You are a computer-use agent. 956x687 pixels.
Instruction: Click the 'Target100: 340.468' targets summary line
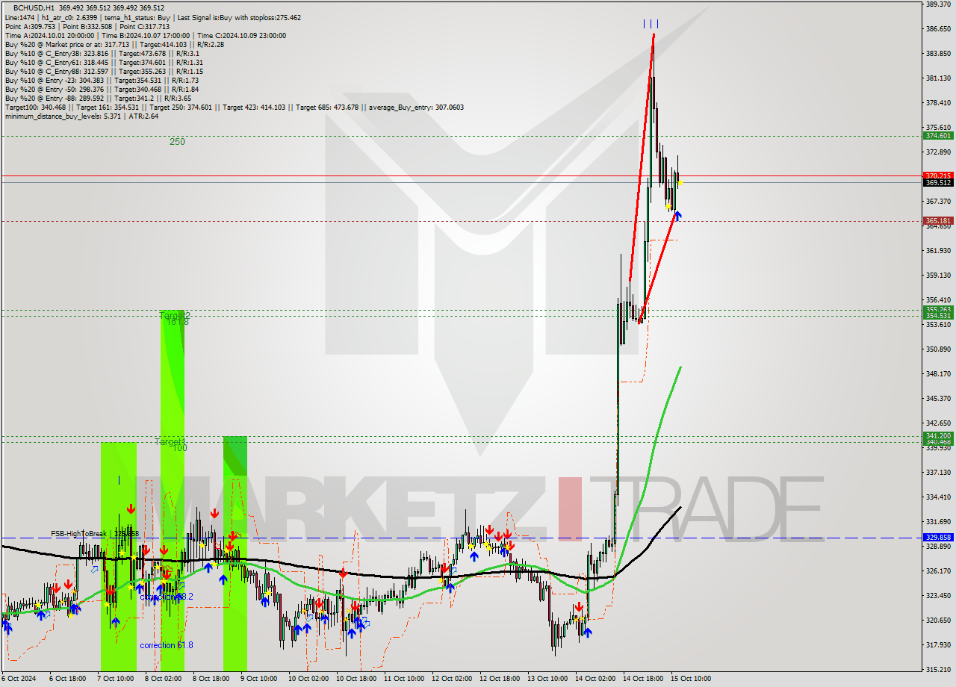point(234,107)
